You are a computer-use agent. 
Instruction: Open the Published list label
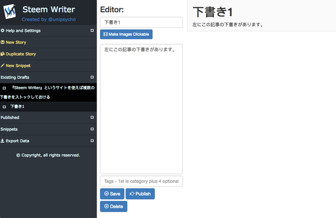[10, 118]
